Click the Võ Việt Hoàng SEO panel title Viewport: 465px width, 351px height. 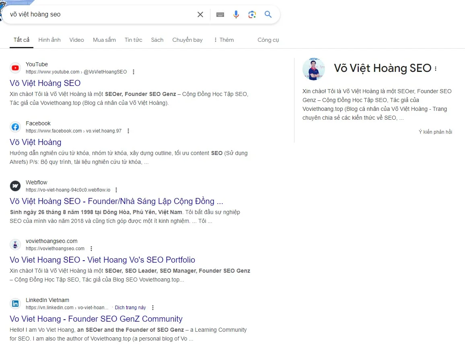[383, 68]
